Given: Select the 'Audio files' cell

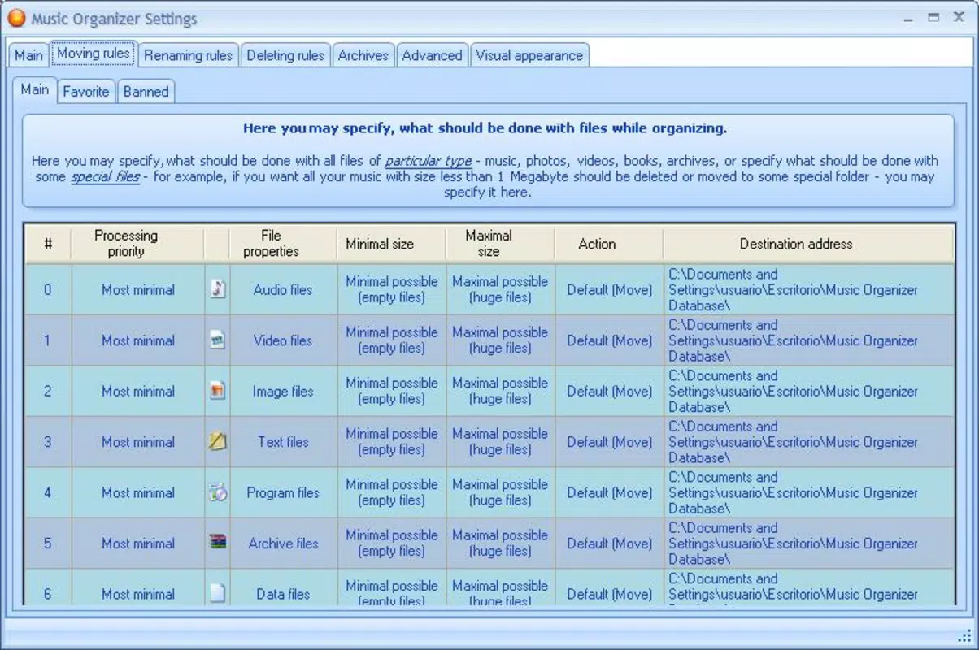Looking at the screenshot, I should coord(283,289).
